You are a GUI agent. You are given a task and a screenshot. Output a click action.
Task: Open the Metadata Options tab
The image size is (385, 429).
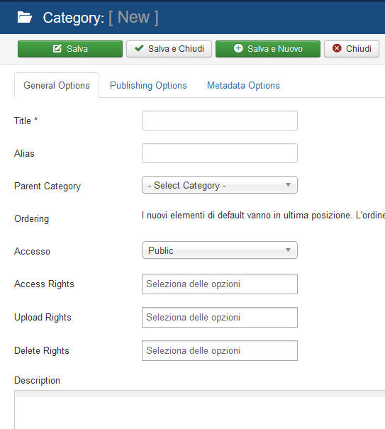click(243, 85)
